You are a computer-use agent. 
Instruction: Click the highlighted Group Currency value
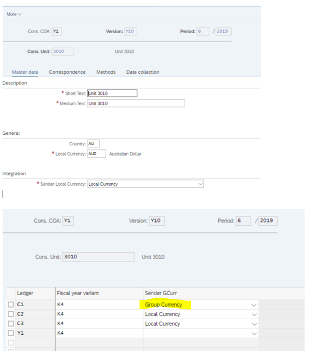[x=164, y=305]
